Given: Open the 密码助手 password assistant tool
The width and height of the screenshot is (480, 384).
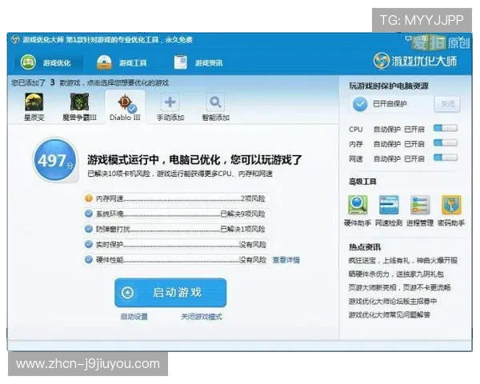Looking at the screenshot, I should (450, 205).
